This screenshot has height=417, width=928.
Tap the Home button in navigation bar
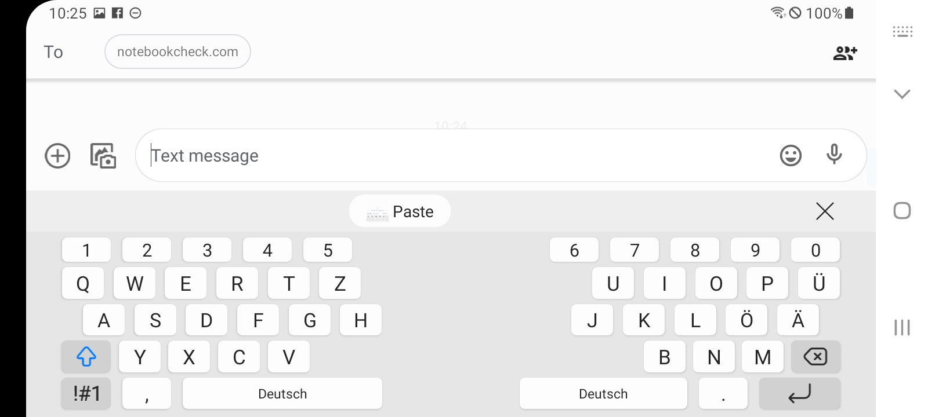point(902,211)
